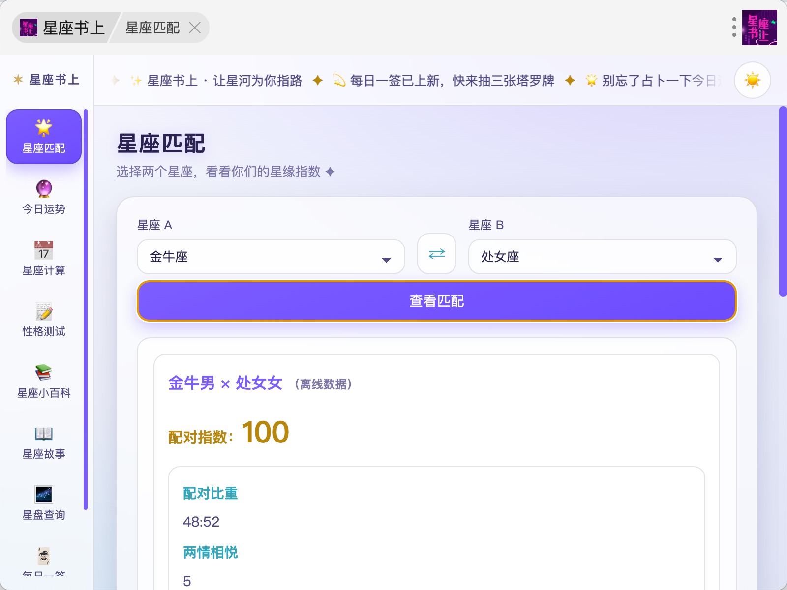Click the main page vertical scrollbar
Image resolution: width=787 pixels, height=590 pixels.
click(783, 202)
